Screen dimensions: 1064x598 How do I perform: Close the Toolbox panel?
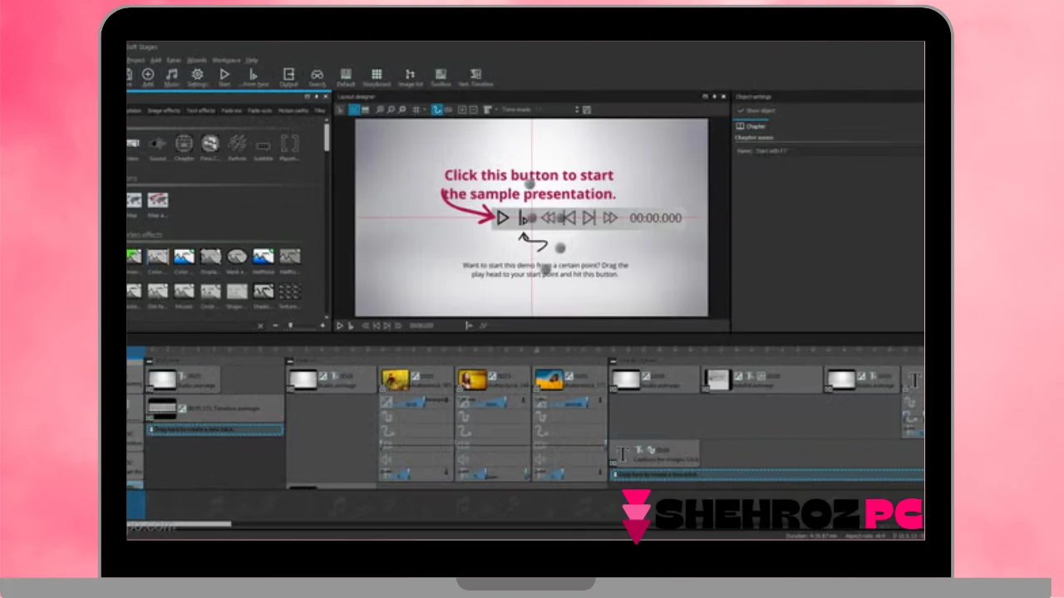[x=326, y=97]
